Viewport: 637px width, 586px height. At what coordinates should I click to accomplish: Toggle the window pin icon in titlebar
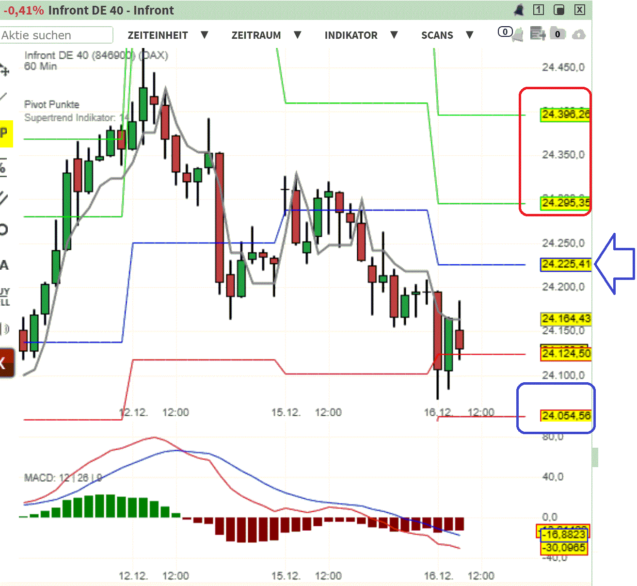pos(559,10)
